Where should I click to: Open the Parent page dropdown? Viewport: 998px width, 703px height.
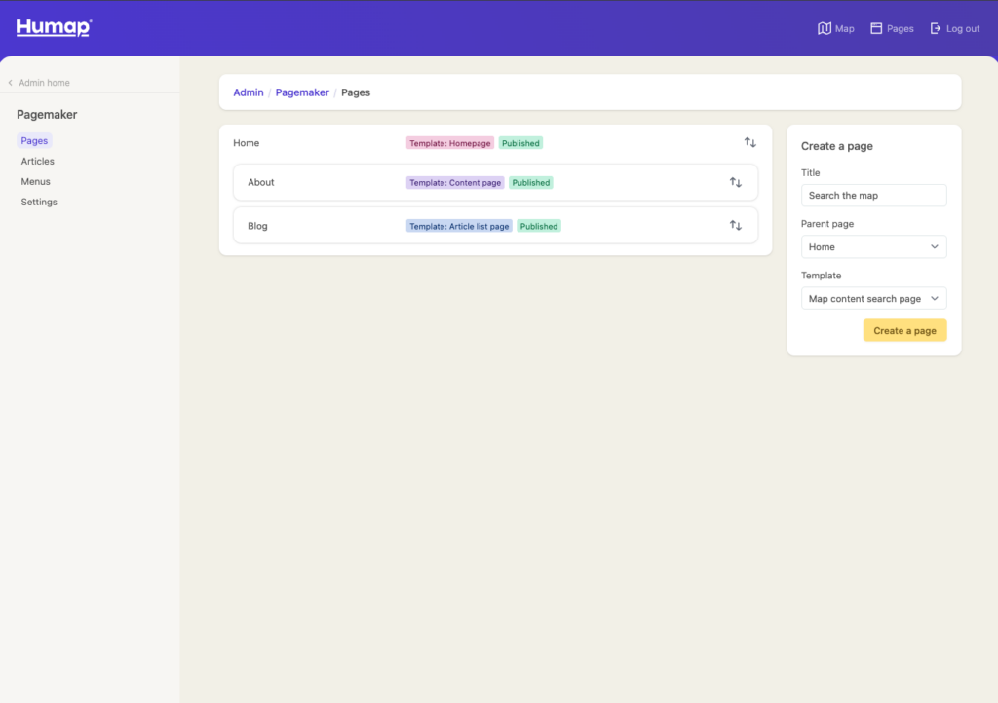coord(873,247)
